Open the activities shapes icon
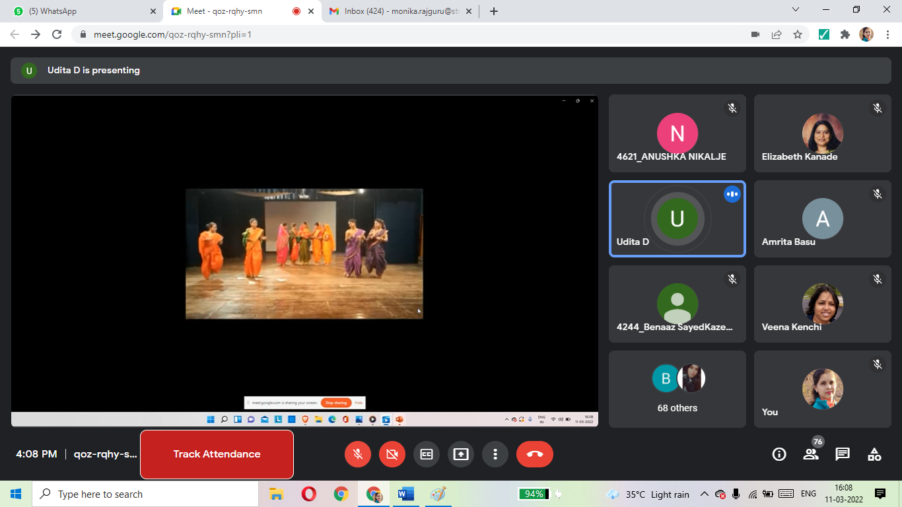The height and width of the screenshot is (507, 902). click(x=874, y=454)
